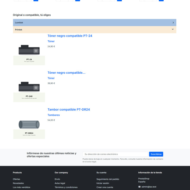The height and width of the screenshot is (190, 190).
Task: Open Tóner negro compatible PT-24 product title
Action: (x=70, y=36)
